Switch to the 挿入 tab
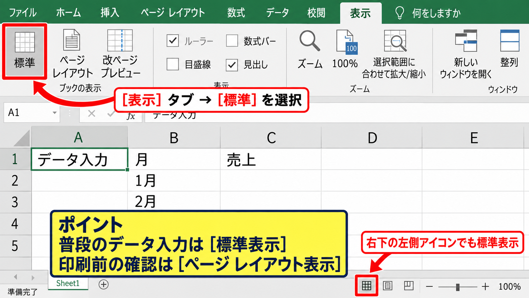This screenshot has height=298, width=529. pos(110,13)
